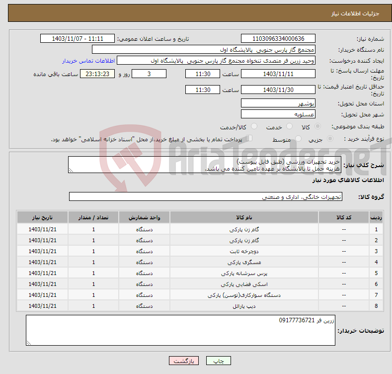
Task: Select the متوسط purchase type radio
Action: (x=298, y=139)
